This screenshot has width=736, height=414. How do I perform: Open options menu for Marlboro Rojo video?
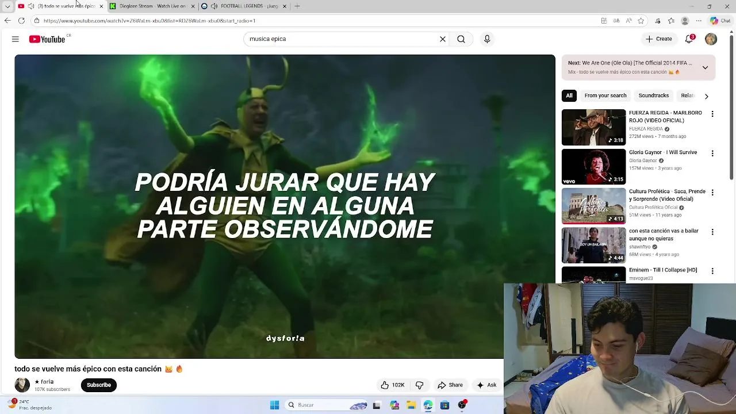coord(712,114)
